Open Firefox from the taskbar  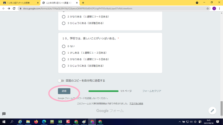coord(36,122)
